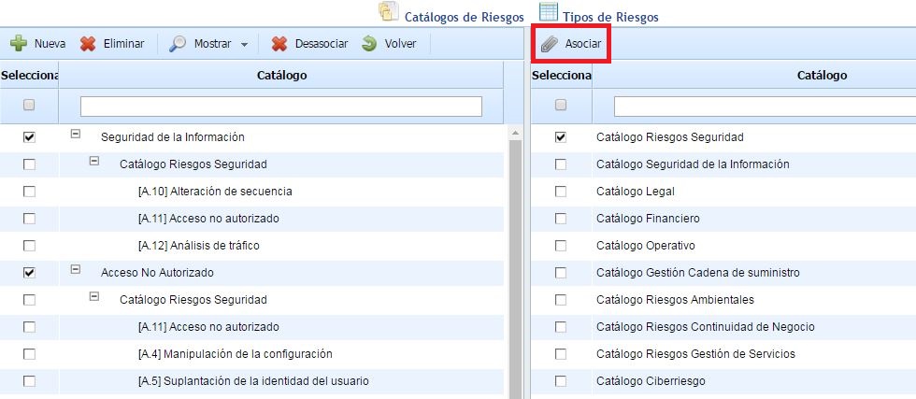Collapse the Acceso No Autorizado node
This screenshot has height=399, width=916.
(76, 270)
